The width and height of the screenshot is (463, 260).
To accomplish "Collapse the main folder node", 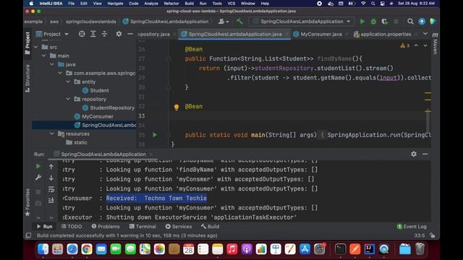I will pos(44,56).
